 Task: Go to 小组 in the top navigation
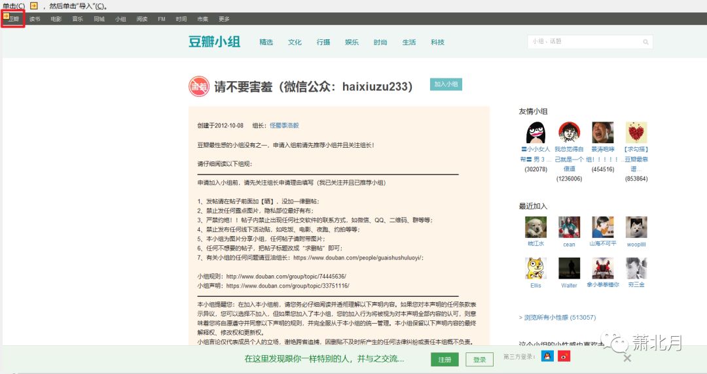tap(120, 19)
